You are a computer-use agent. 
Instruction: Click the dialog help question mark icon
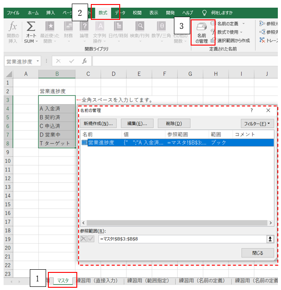tap(252, 110)
